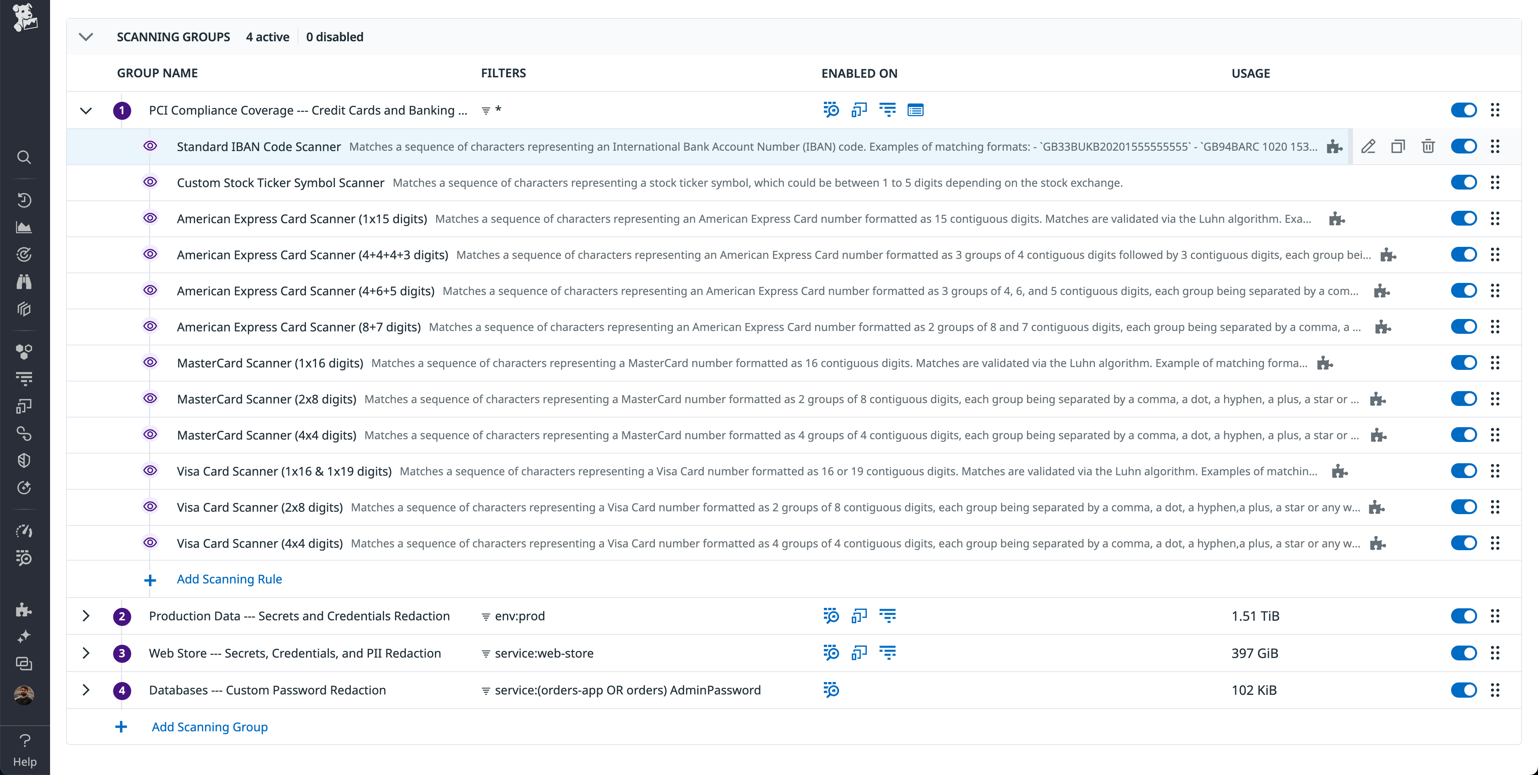Collapse the SCANNING GROUPS panel
The height and width of the screenshot is (775, 1538).
point(86,36)
